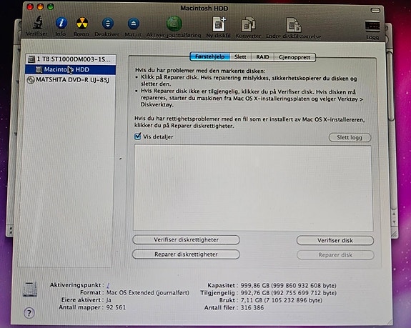Image resolution: width=411 pixels, height=328 pixels.
Task: Open the Info toolbar icon
Action: coord(61,23)
